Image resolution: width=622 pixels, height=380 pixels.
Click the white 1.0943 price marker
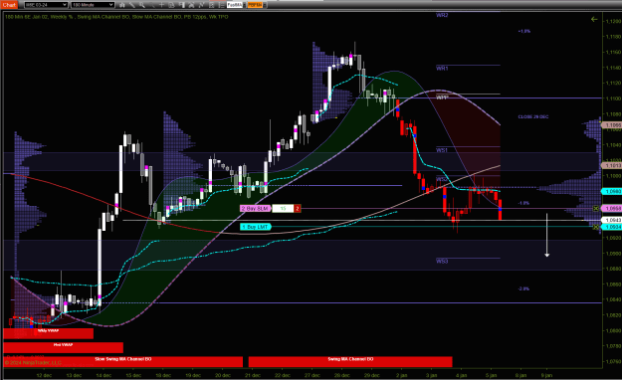[x=612, y=220]
